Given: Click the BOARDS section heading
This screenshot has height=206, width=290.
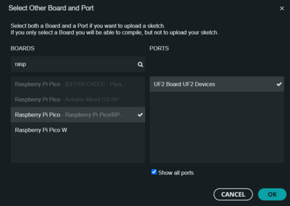Looking at the screenshot, I should coord(23,49).
